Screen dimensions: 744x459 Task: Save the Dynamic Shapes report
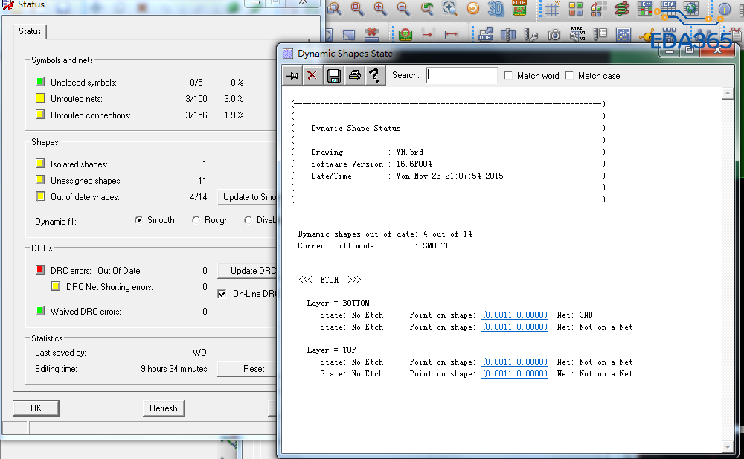point(334,75)
